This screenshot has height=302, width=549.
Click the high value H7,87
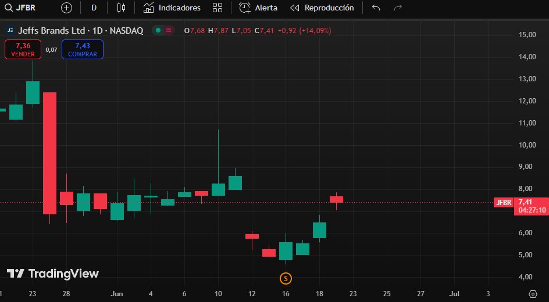tap(218, 31)
